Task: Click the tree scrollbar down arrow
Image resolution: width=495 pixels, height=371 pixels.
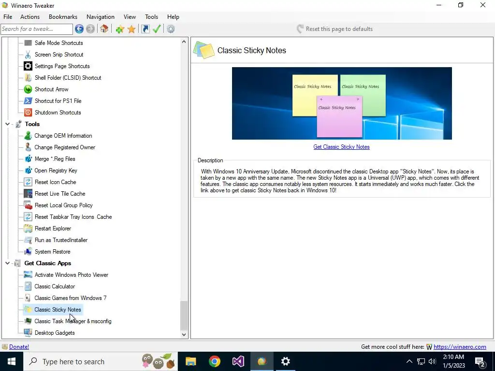Action: (x=184, y=335)
